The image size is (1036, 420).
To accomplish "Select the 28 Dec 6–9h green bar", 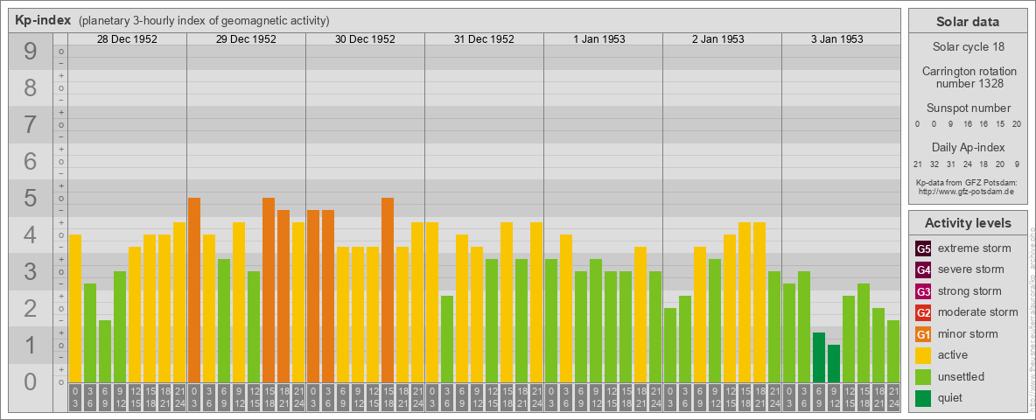I will 105,352.
